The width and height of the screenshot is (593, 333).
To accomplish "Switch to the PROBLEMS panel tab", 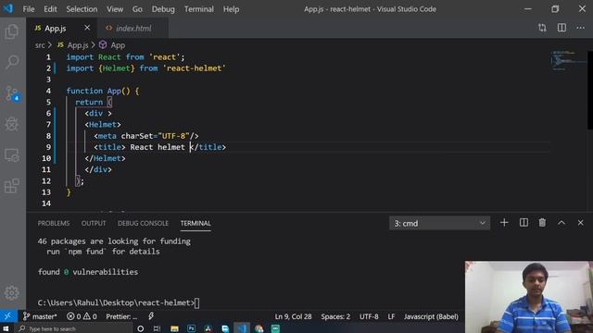I will point(54,223).
